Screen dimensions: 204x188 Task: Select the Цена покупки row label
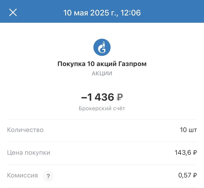(29, 152)
